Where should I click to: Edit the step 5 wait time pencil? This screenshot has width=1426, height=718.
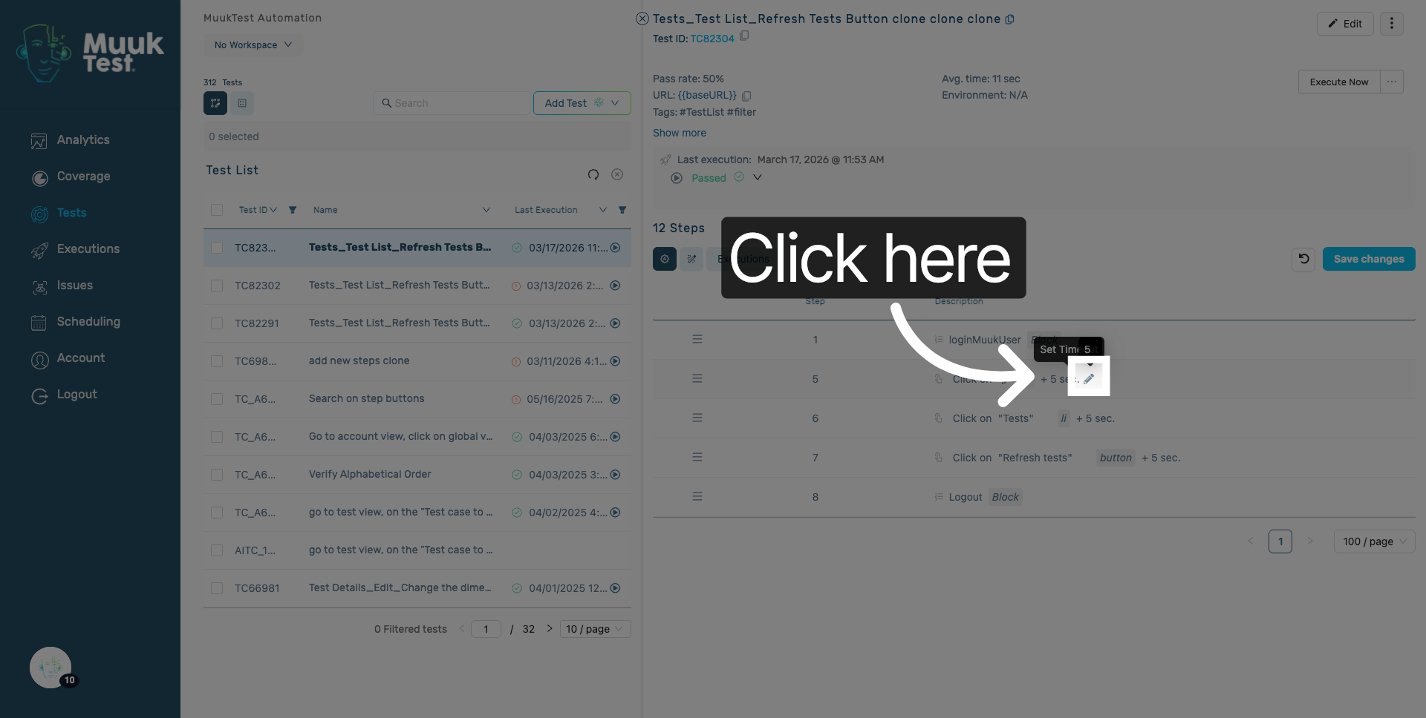[x=1089, y=379]
